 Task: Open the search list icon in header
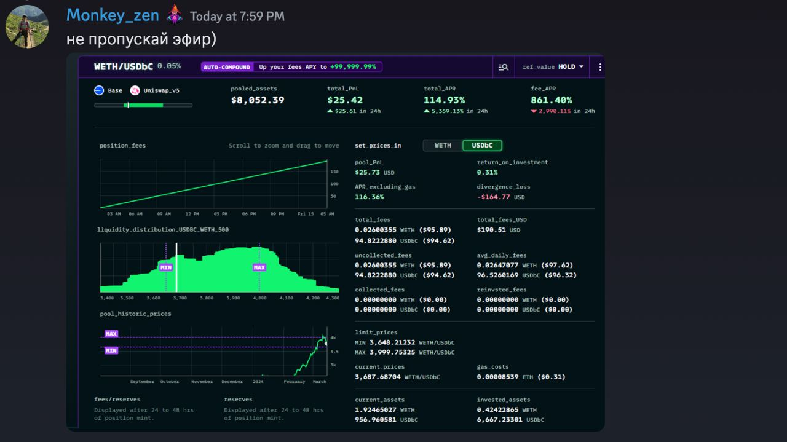pyautogui.click(x=503, y=67)
